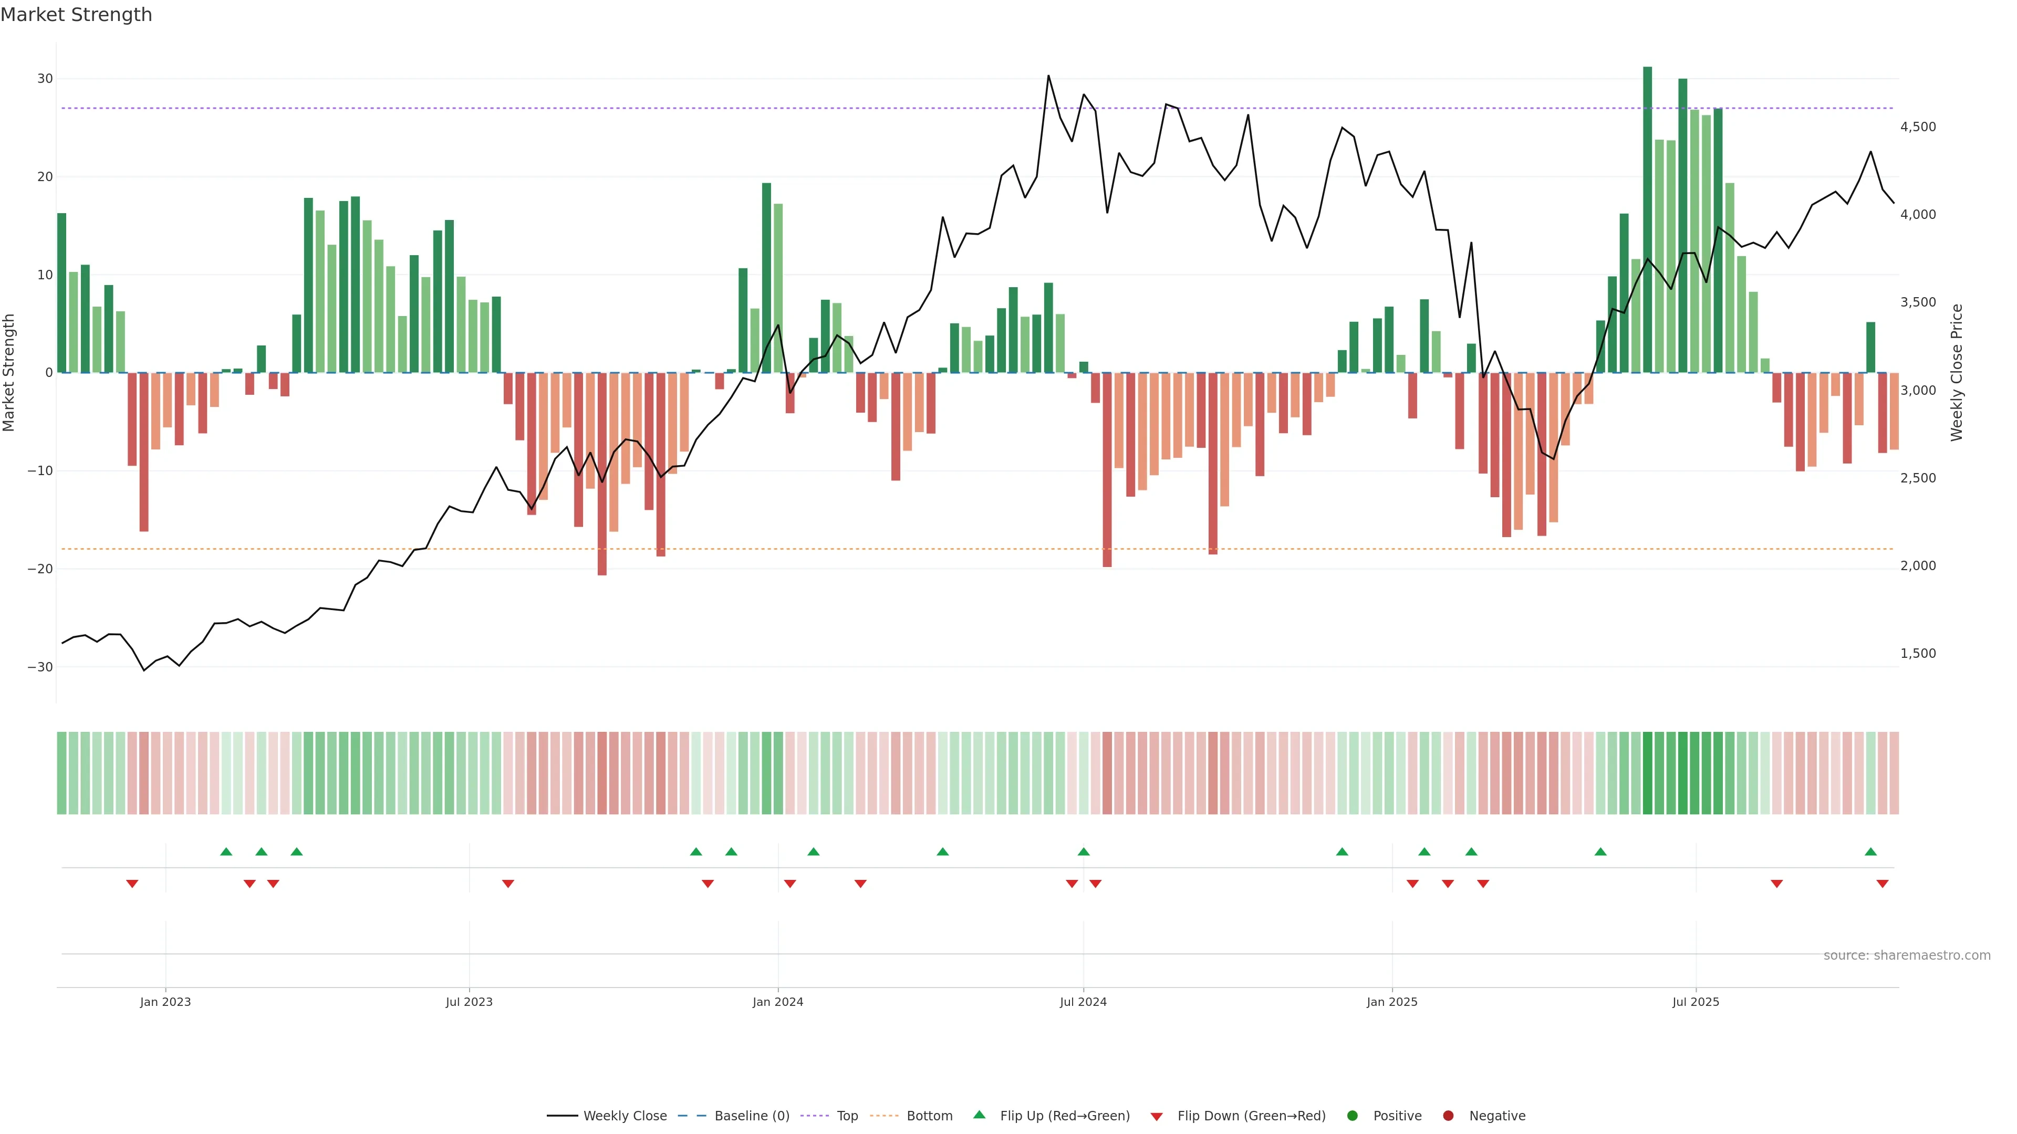Click the darkest green heatmap strip cell
Viewport: 2017px width, 1134px height.
click(x=1647, y=772)
